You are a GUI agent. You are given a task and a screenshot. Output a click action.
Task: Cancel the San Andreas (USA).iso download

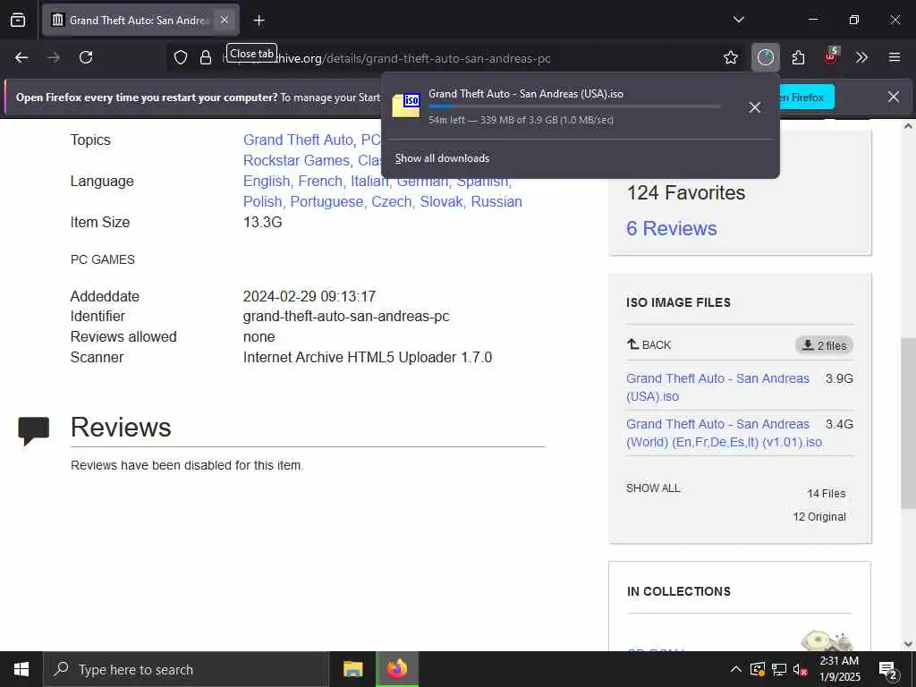(755, 107)
